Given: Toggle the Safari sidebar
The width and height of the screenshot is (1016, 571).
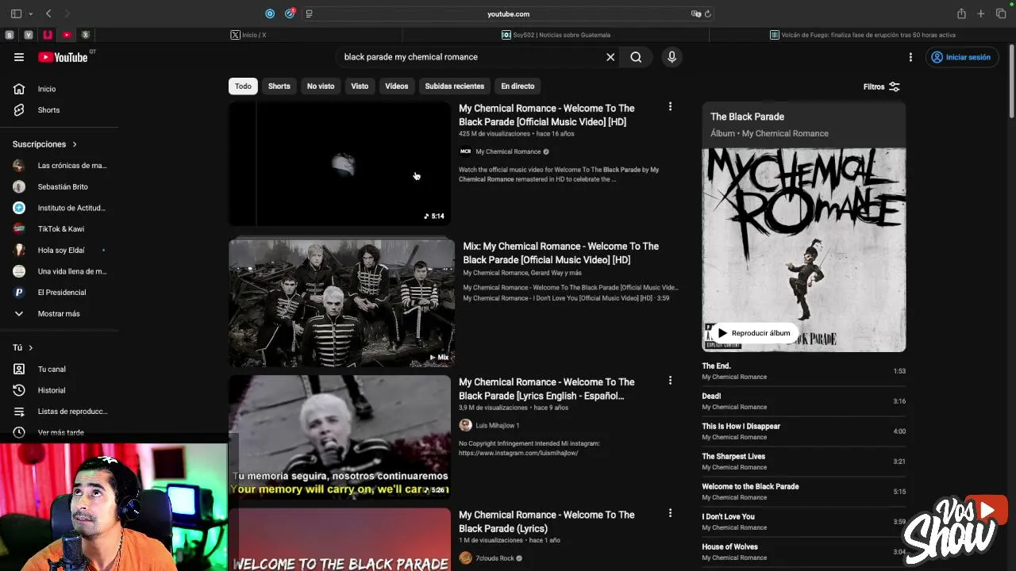Looking at the screenshot, I should [16, 13].
